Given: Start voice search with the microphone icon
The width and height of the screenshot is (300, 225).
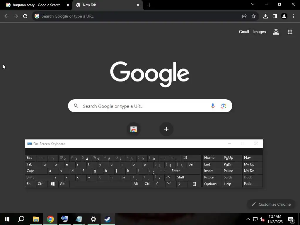Looking at the screenshot, I should click(213, 106).
